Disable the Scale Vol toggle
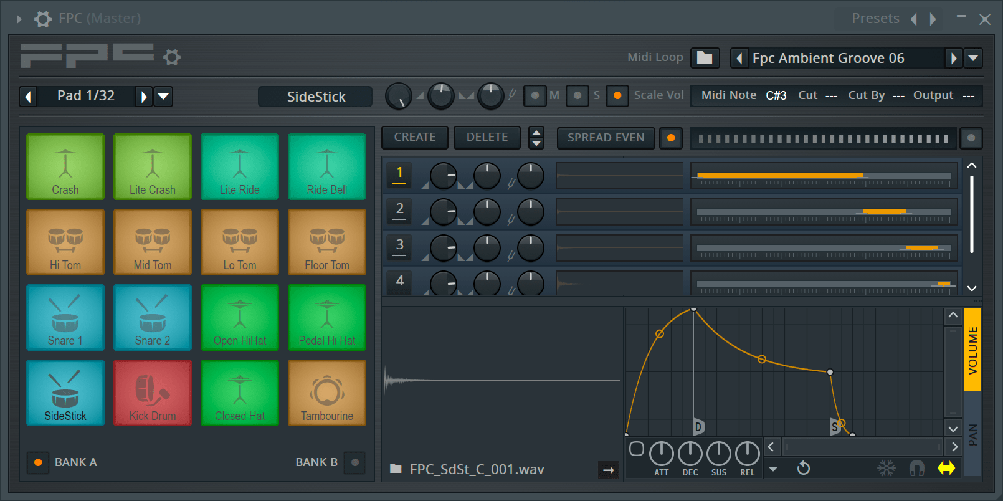 tap(617, 96)
